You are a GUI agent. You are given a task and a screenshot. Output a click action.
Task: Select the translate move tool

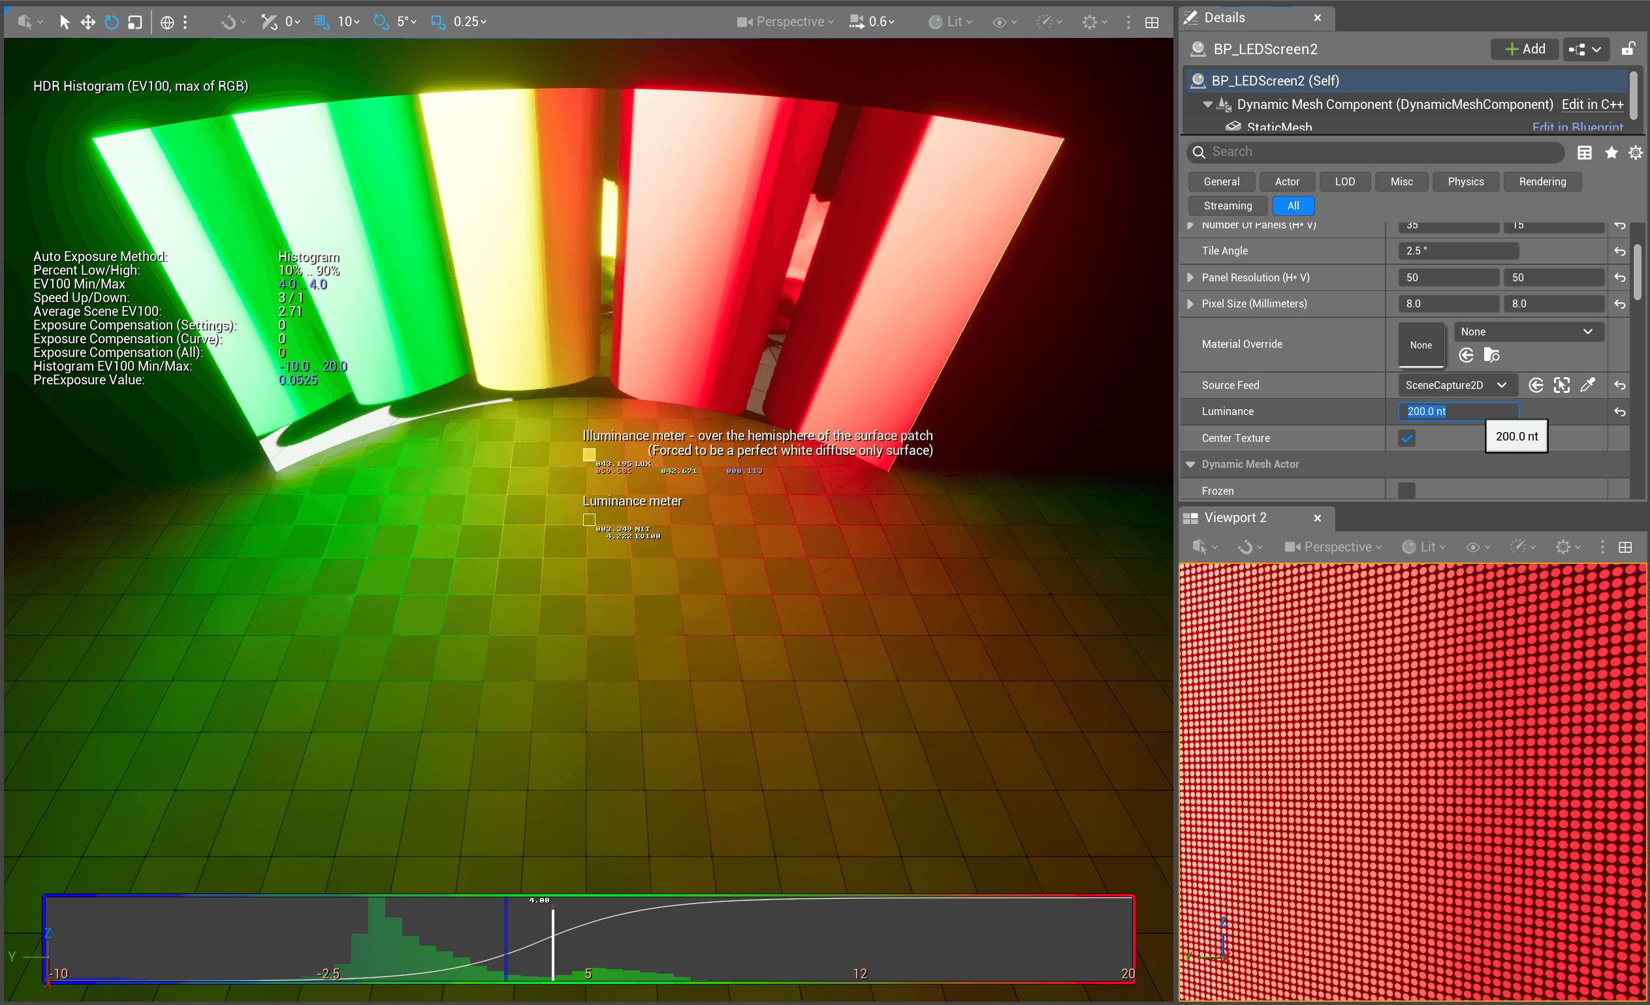(87, 22)
